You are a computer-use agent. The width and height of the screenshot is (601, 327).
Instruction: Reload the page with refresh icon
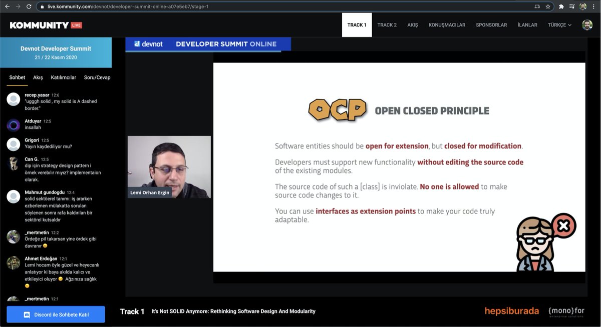point(29,6)
